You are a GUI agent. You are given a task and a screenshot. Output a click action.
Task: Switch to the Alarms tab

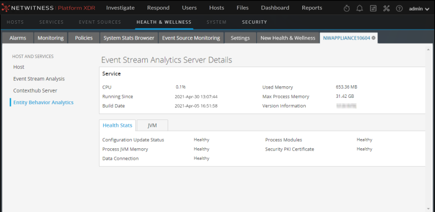pyautogui.click(x=18, y=38)
